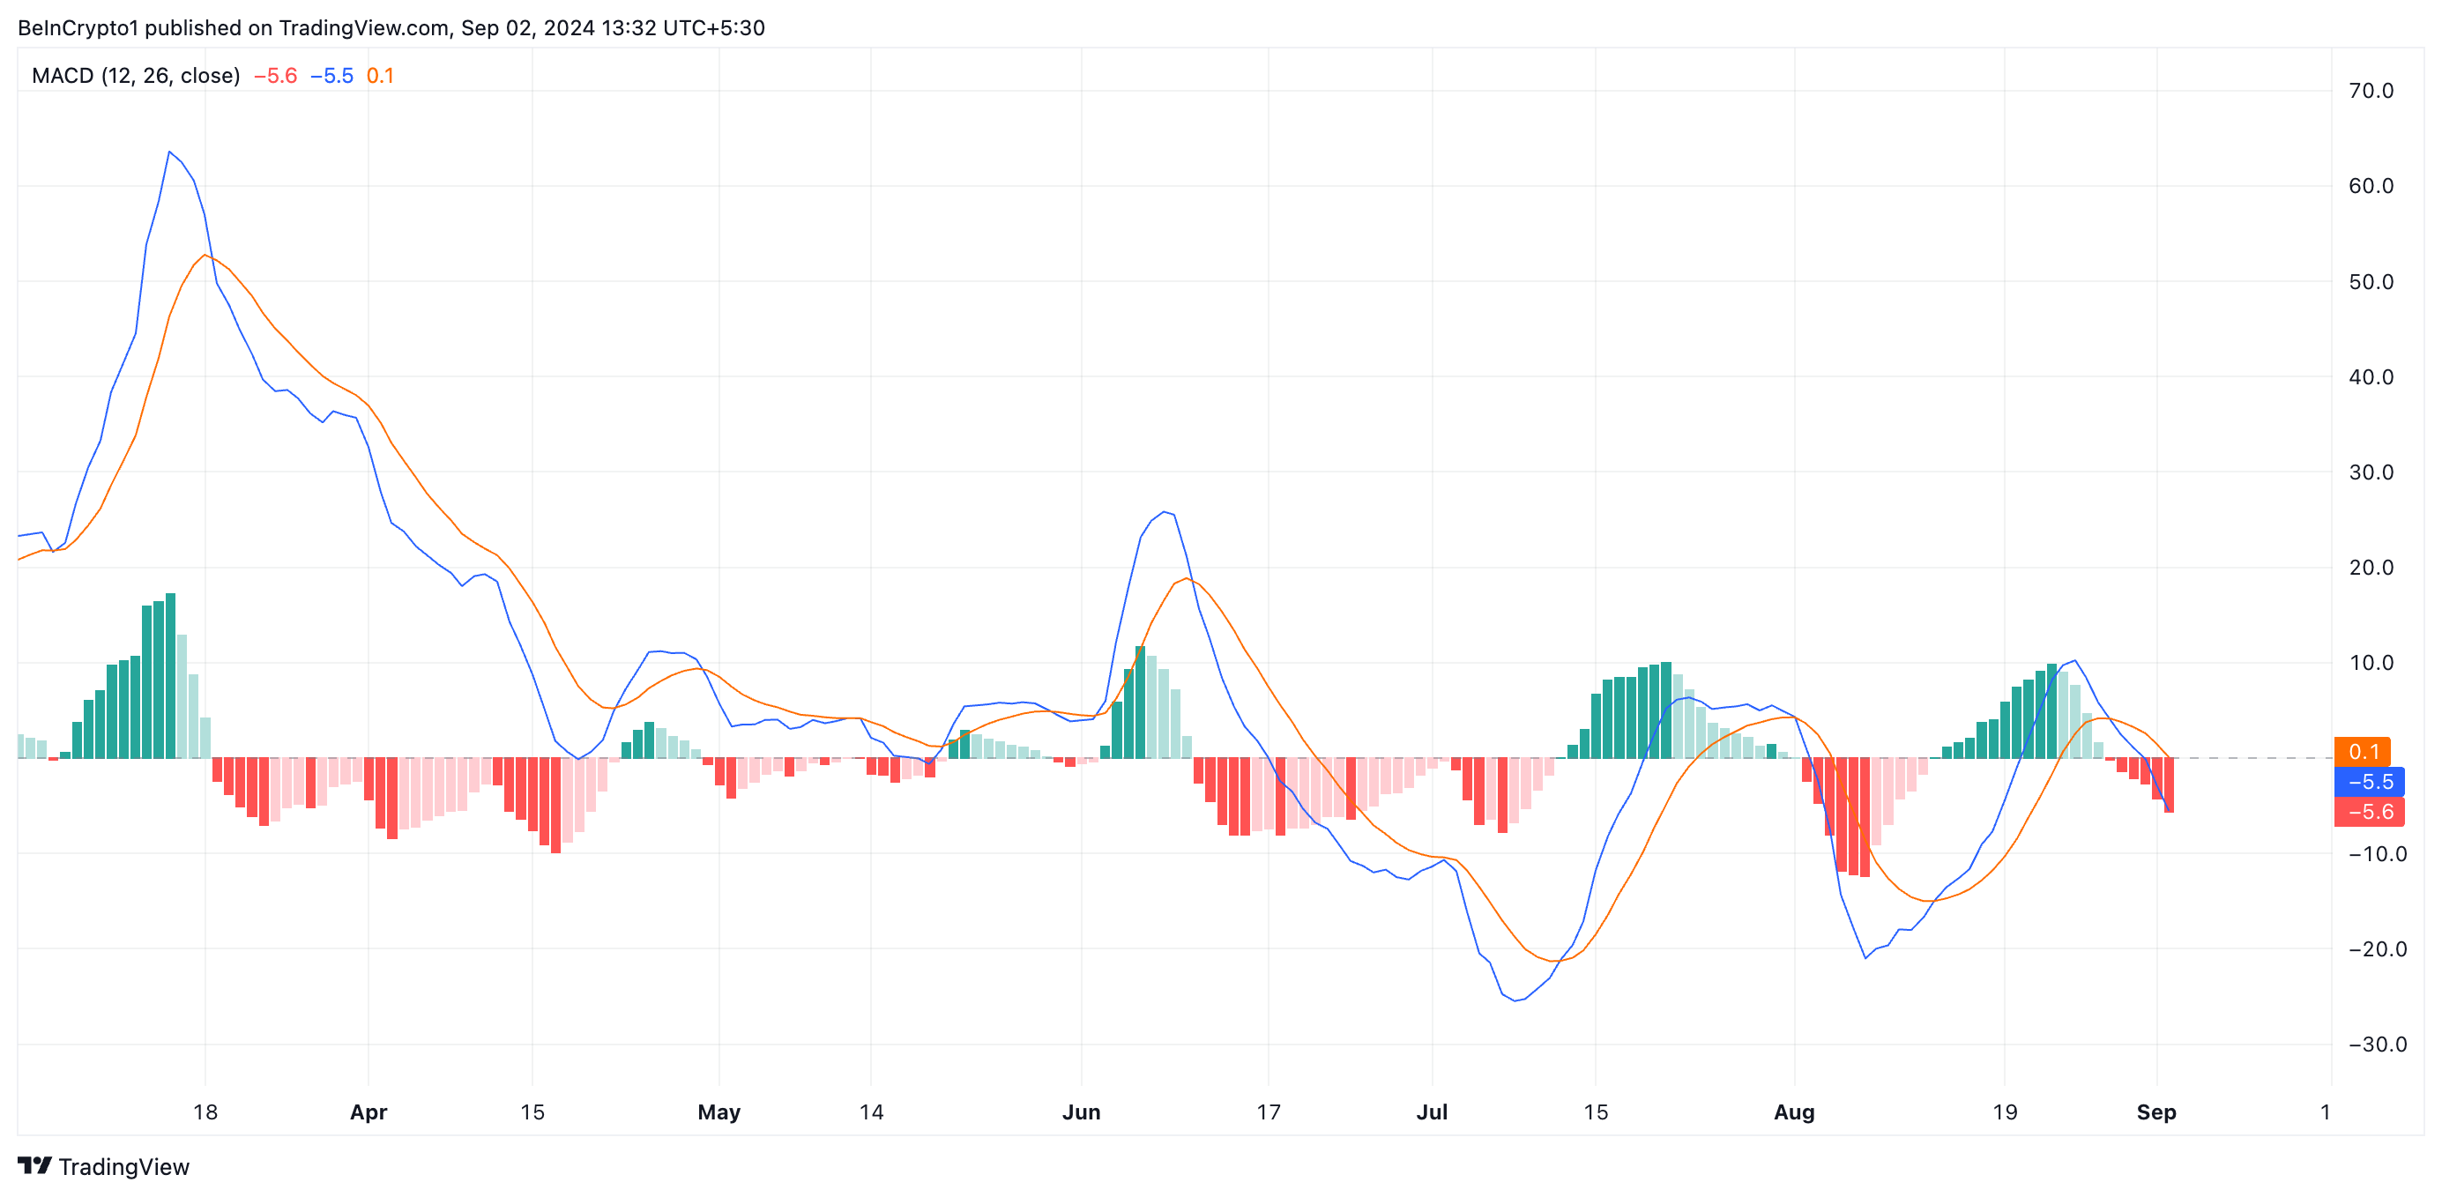Click the MACD (12, 26, close) indicator label

[x=136, y=76]
